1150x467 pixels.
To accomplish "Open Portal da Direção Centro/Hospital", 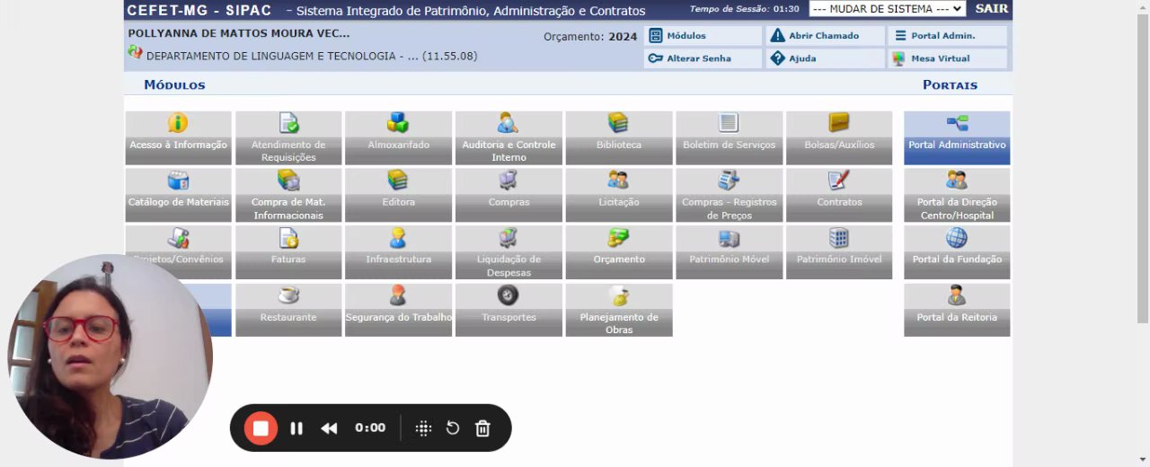I will [x=957, y=195].
